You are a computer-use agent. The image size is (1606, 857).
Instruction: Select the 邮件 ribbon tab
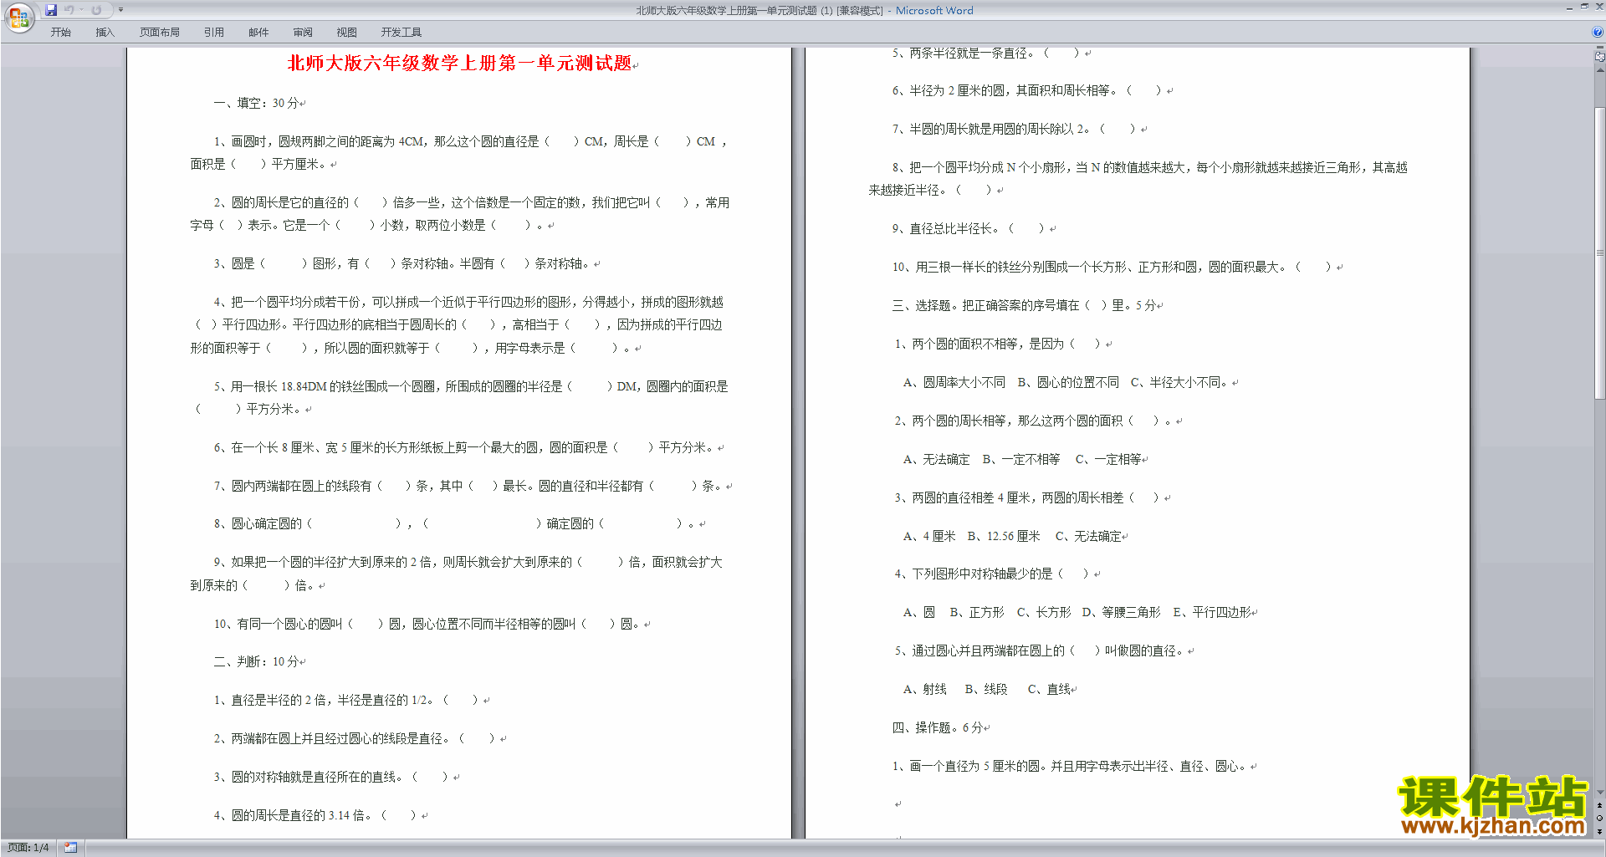(x=258, y=33)
